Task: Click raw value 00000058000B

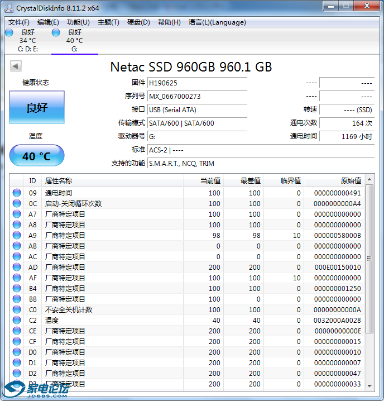Action: coord(338,236)
